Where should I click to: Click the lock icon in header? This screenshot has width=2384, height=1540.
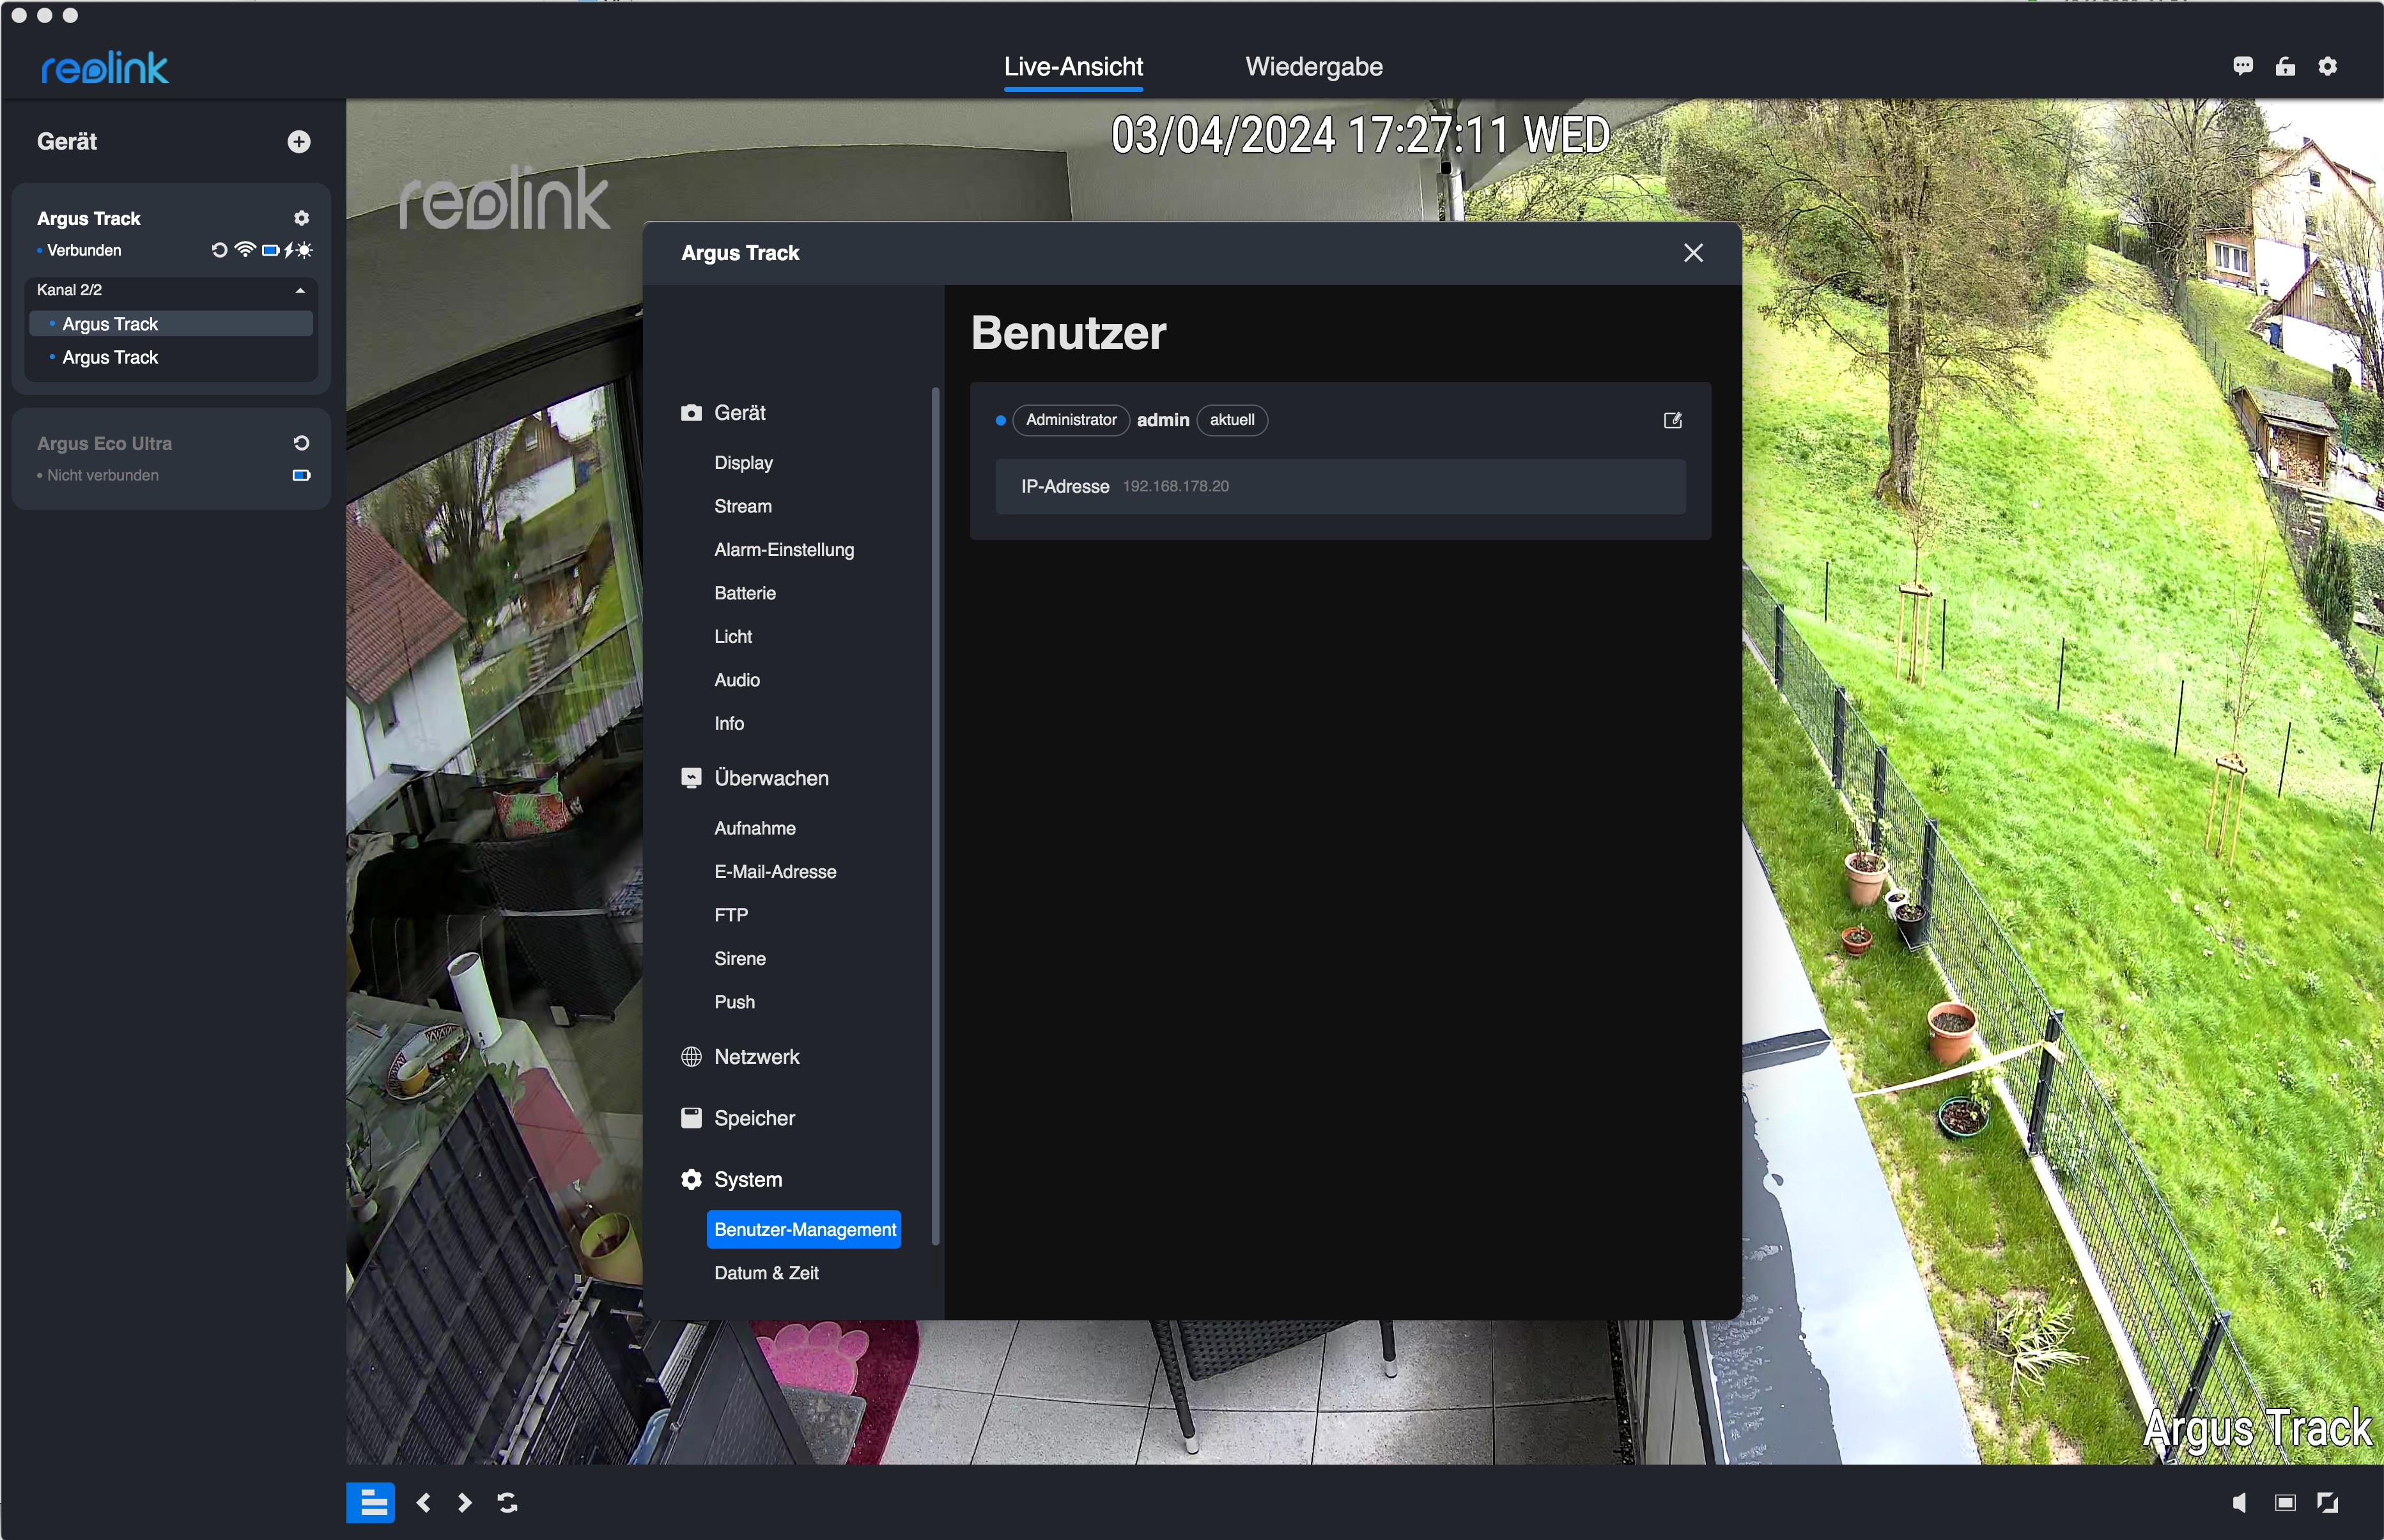coord(2285,66)
